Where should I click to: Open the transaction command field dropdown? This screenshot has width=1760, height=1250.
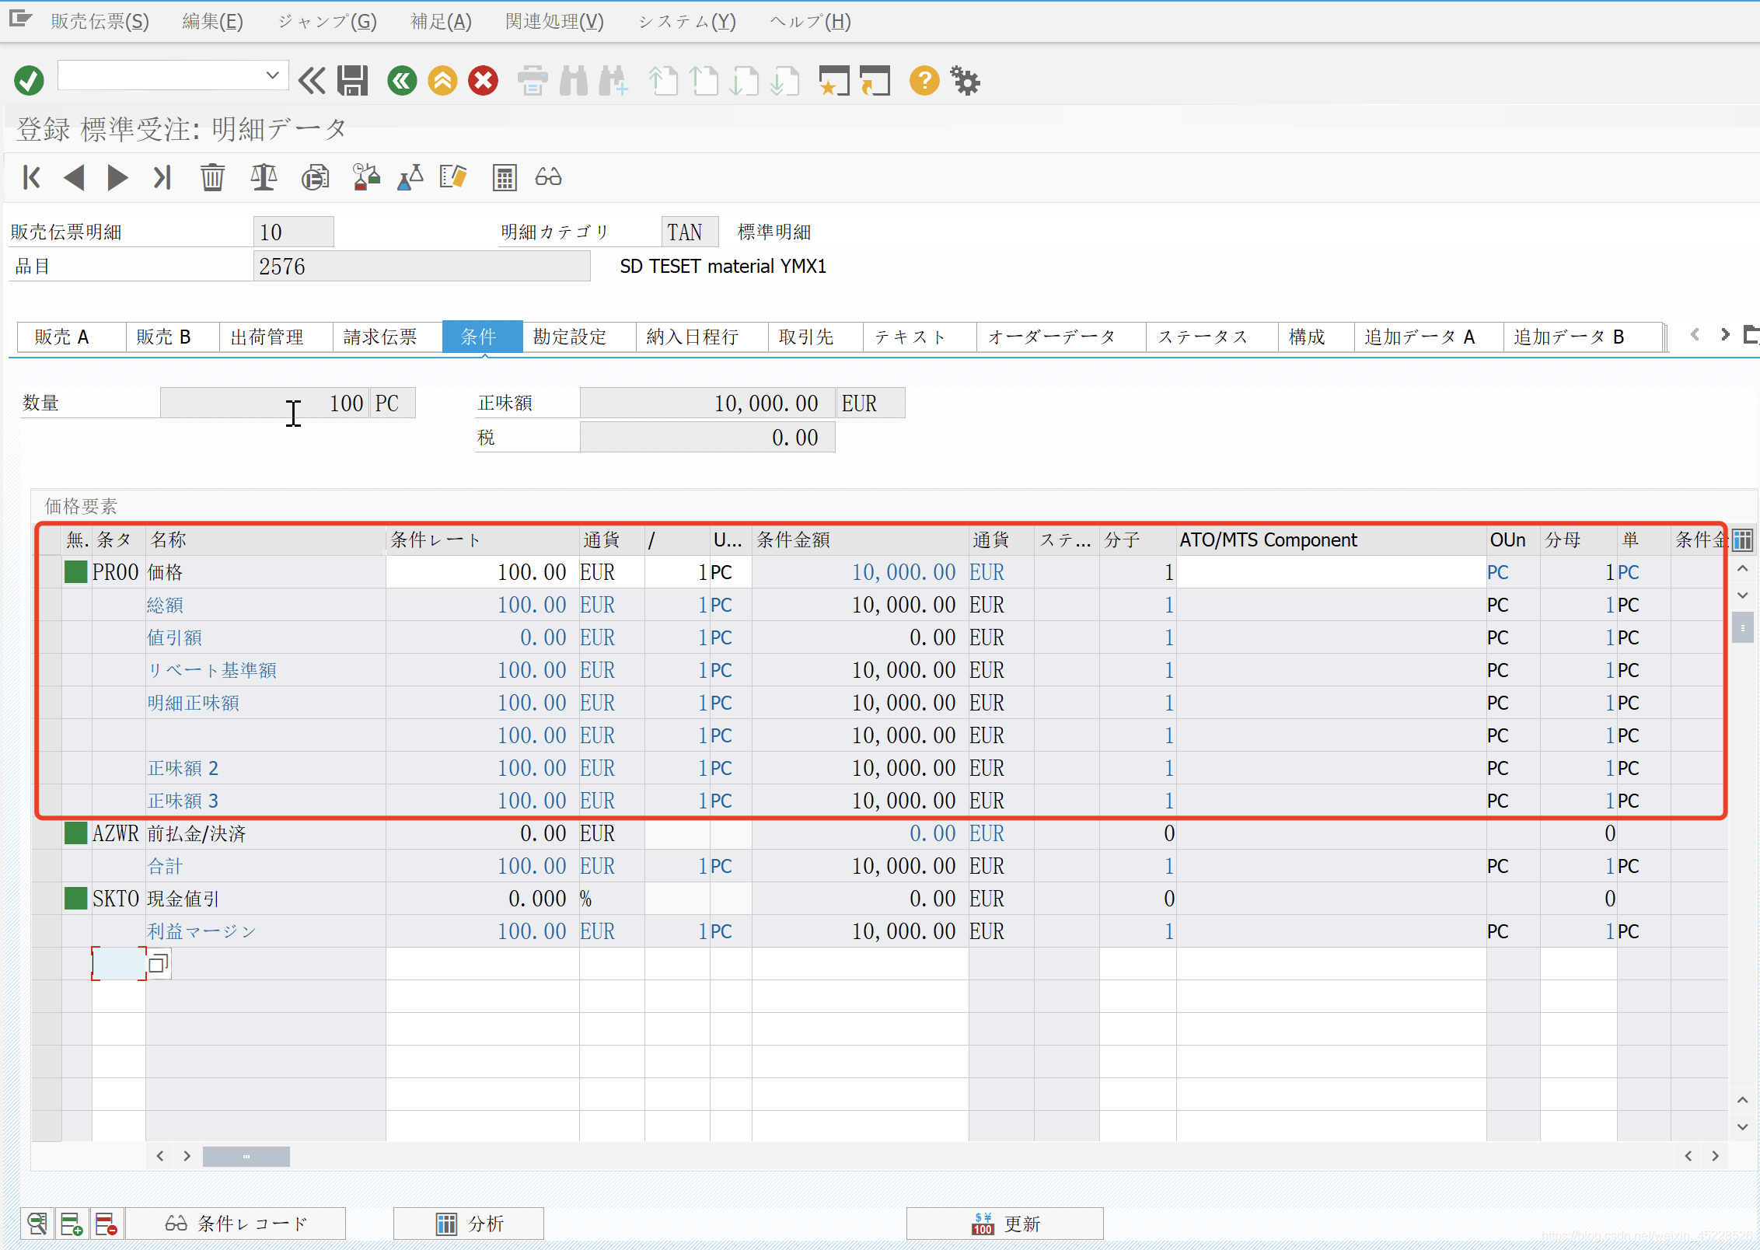[272, 75]
